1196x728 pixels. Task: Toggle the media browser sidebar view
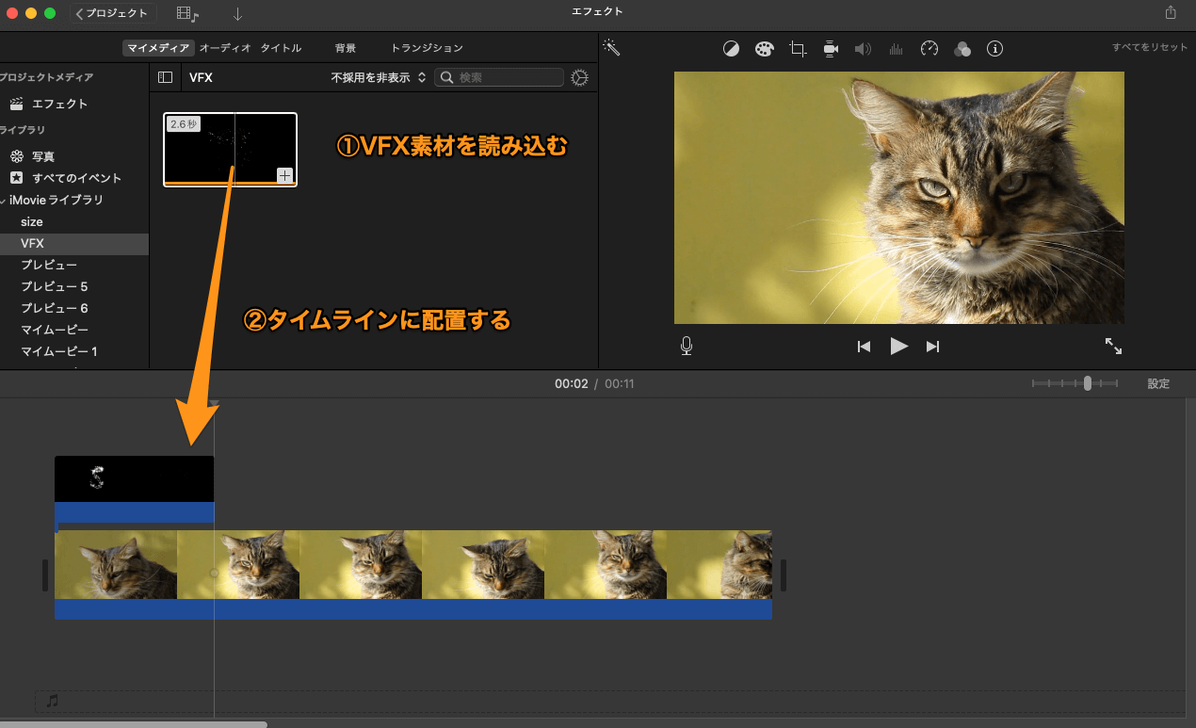coord(165,76)
